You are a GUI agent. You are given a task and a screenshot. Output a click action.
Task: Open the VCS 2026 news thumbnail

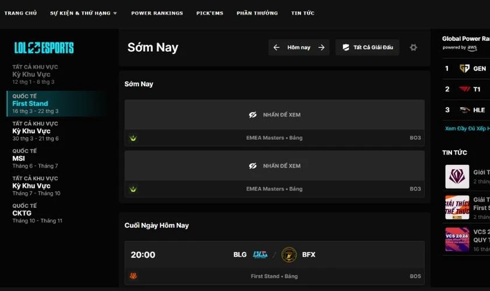(457, 239)
